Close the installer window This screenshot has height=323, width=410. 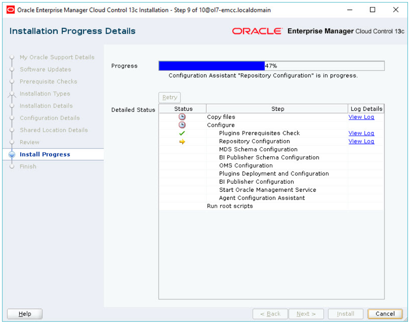pyautogui.click(x=395, y=10)
